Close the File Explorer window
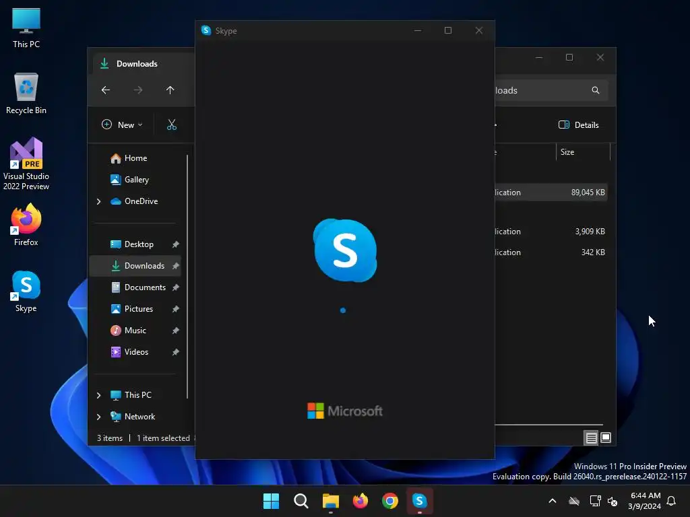This screenshot has height=517, width=690. coord(600,58)
